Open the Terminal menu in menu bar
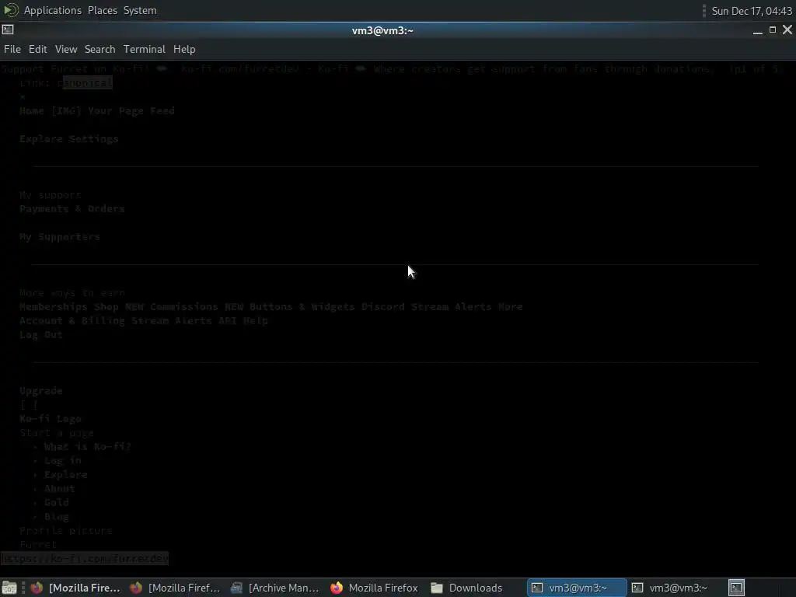Image resolution: width=796 pixels, height=597 pixels. pyautogui.click(x=144, y=49)
